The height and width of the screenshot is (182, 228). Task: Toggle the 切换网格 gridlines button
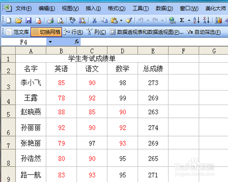(x=46, y=32)
